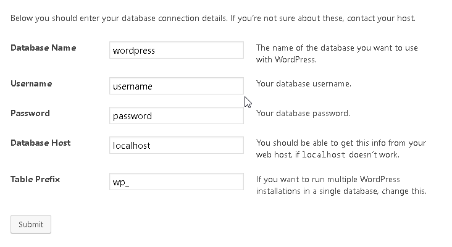Click 'If you want to run multiple' description
The width and height of the screenshot is (452, 247).
(x=341, y=185)
